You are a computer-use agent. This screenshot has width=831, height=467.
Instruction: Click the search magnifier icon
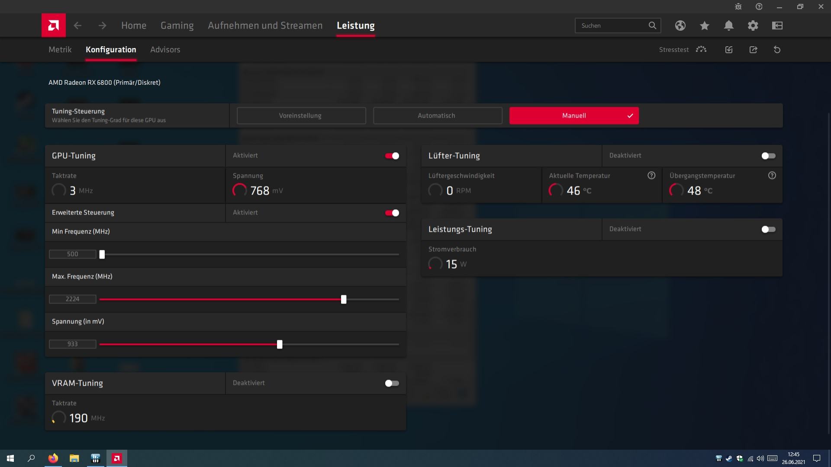[x=652, y=26]
